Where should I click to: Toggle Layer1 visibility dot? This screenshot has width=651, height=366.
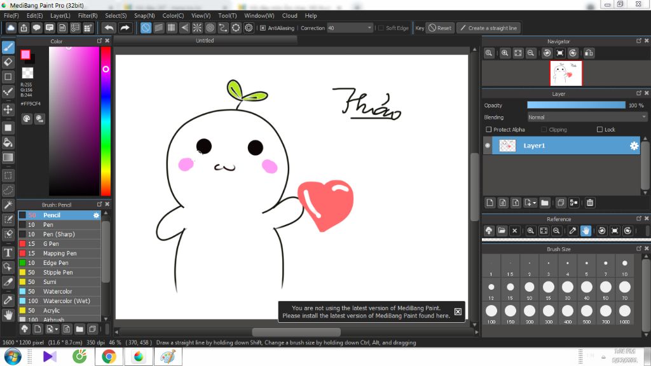click(x=488, y=146)
